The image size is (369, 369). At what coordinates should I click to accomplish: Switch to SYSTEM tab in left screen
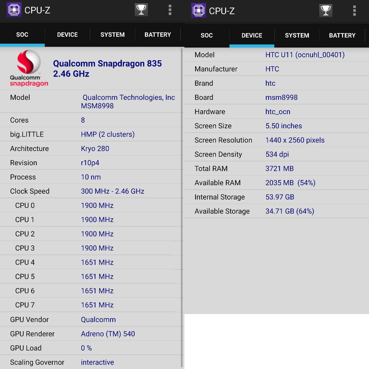[112, 35]
